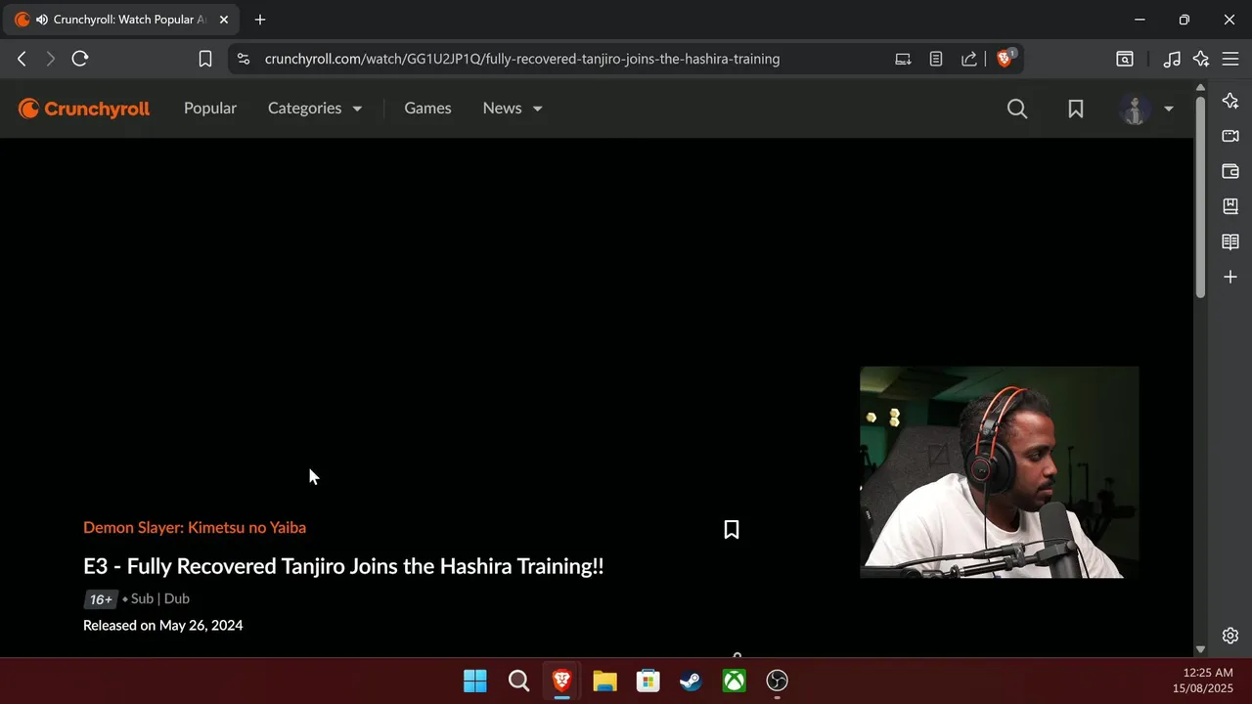Add a new item to sidebar
The image size is (1252, 704).
pyautogui.click(x=1230, y=277)
